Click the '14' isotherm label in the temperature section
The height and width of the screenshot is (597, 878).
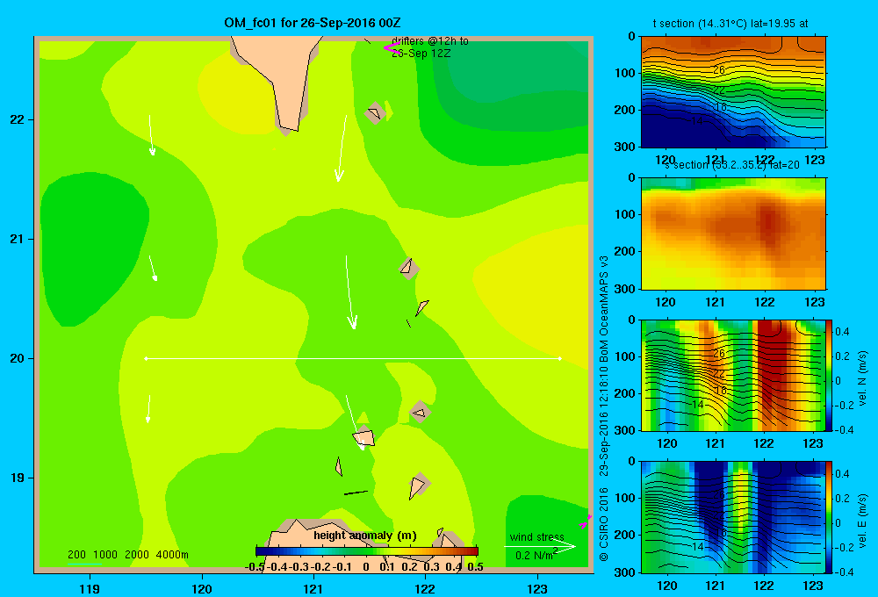[x=696, y=121]
